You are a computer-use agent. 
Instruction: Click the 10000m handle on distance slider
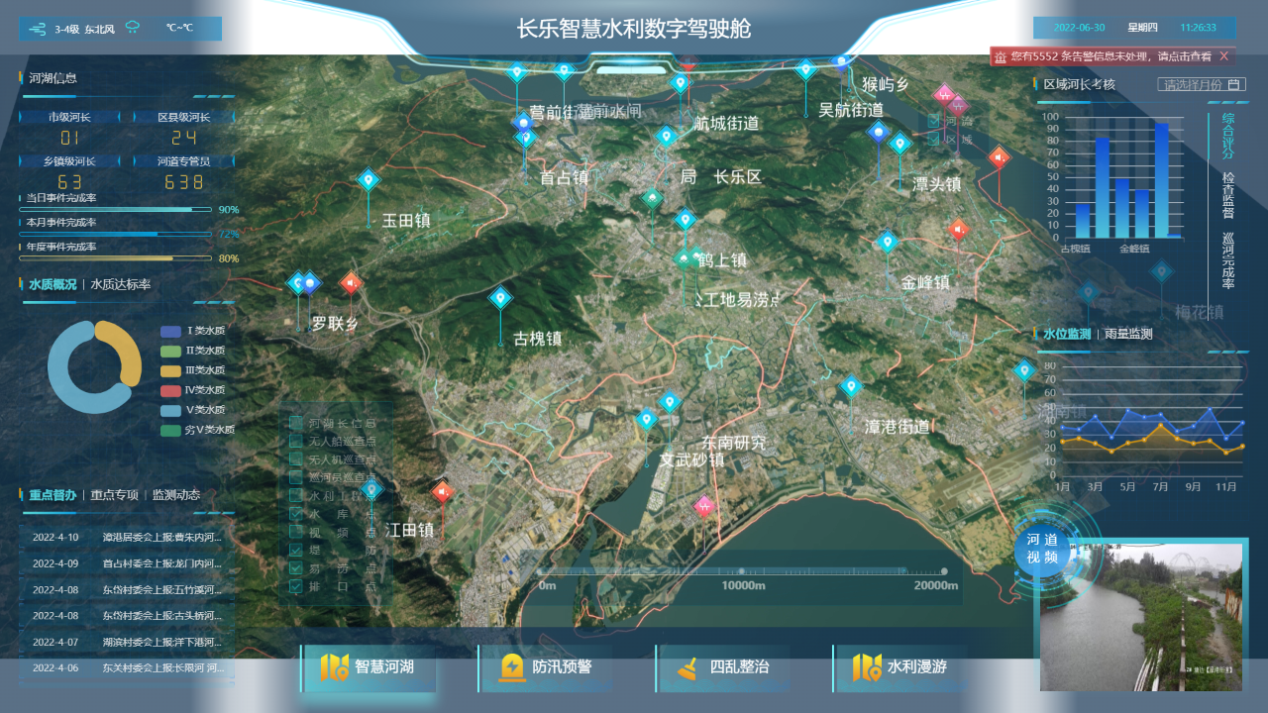pyautogui.click(x=741, y=571)
